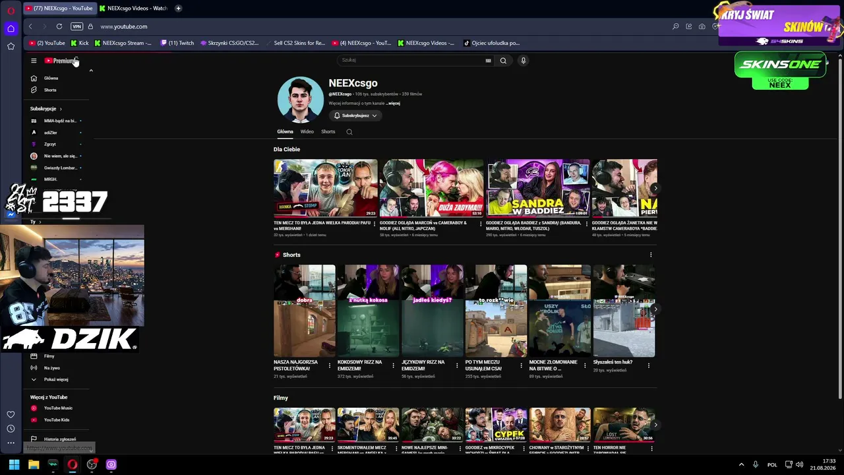Open Windows Start menu
Screen dimensions: 844x475
click(x=14, y=464)
